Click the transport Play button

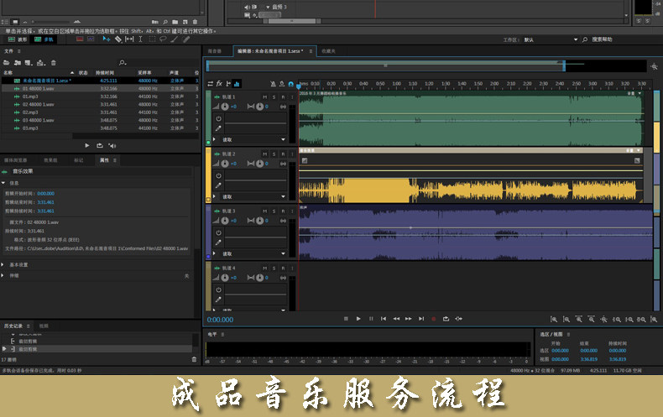coord(358,319)
